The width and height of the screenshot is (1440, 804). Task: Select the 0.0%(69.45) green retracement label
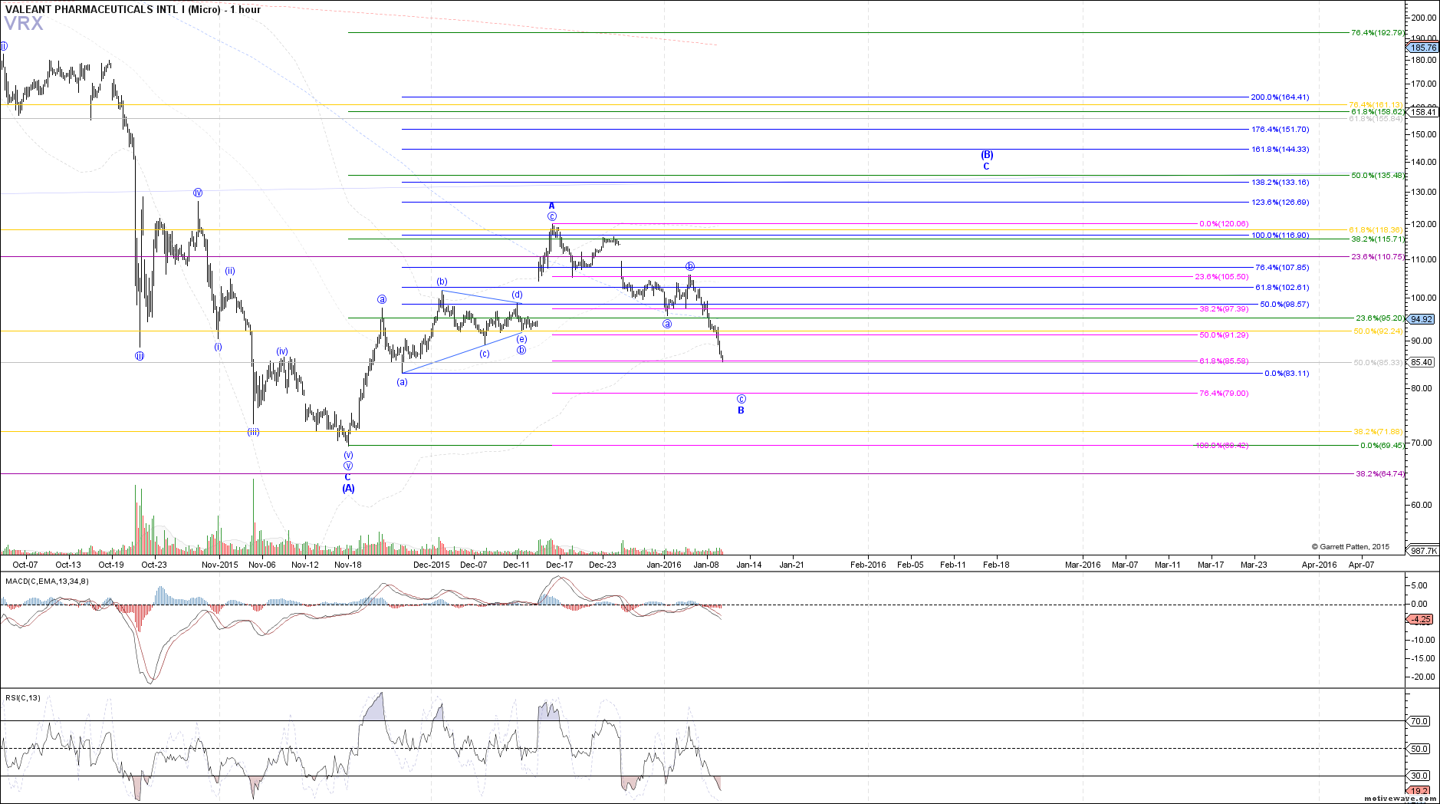click(1382, 446)
